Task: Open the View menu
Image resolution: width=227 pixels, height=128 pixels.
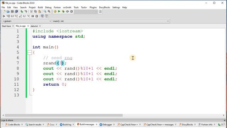Action: (x=16, y=7)
